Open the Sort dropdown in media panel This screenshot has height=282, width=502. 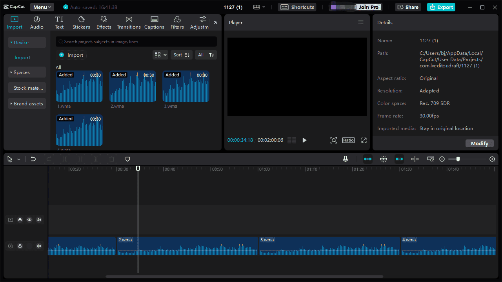(x=181, y=55)
